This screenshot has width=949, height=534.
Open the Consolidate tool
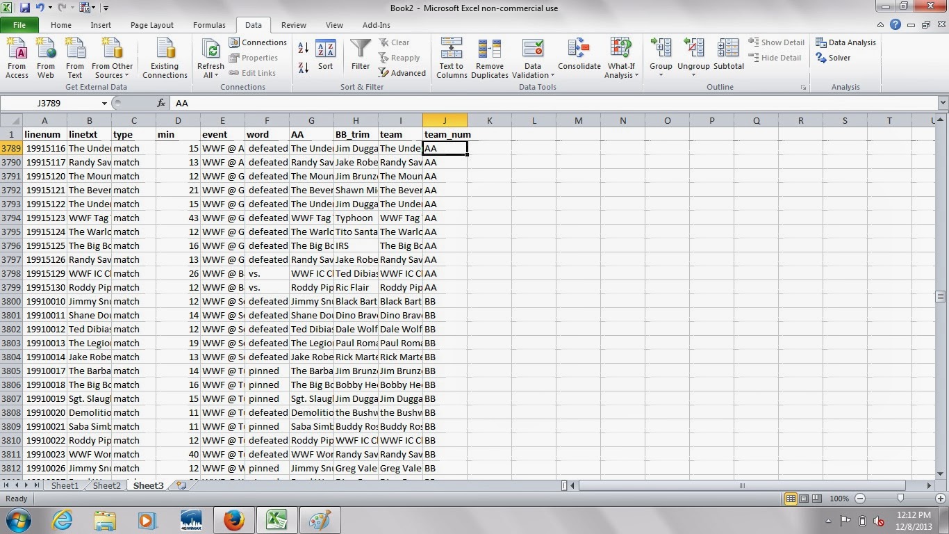[579, 56]
